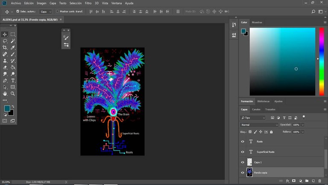Select the Brush tool in toolbox
Screen dimensions: 328x185
[13, 54]
